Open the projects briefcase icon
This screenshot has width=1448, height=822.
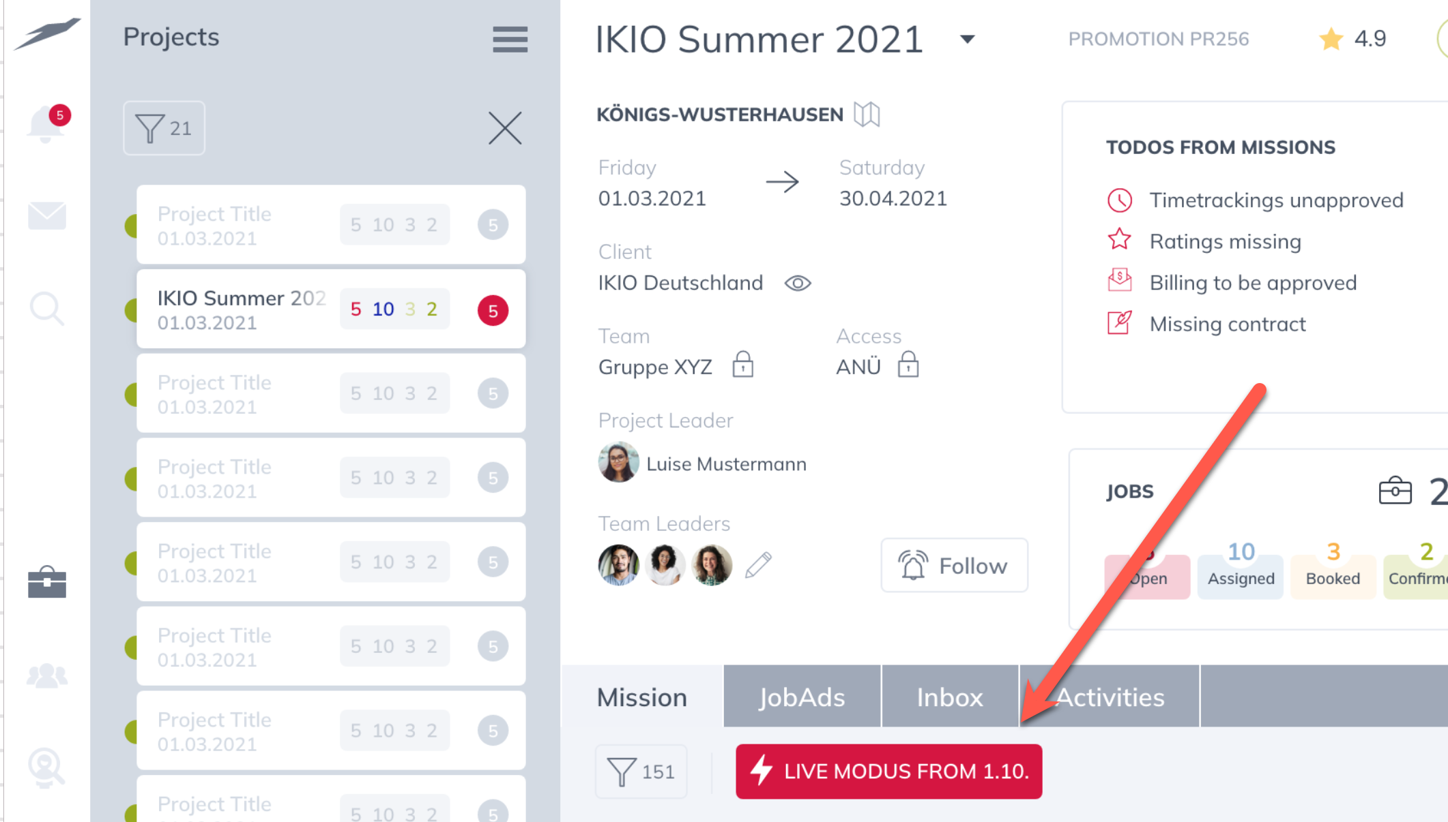pos(47,582)
